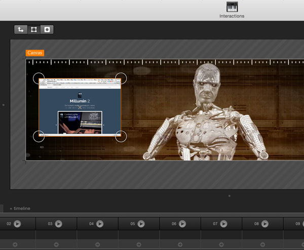304x250 pixels.
Task: Play column 07
Action: click(224, 224)
